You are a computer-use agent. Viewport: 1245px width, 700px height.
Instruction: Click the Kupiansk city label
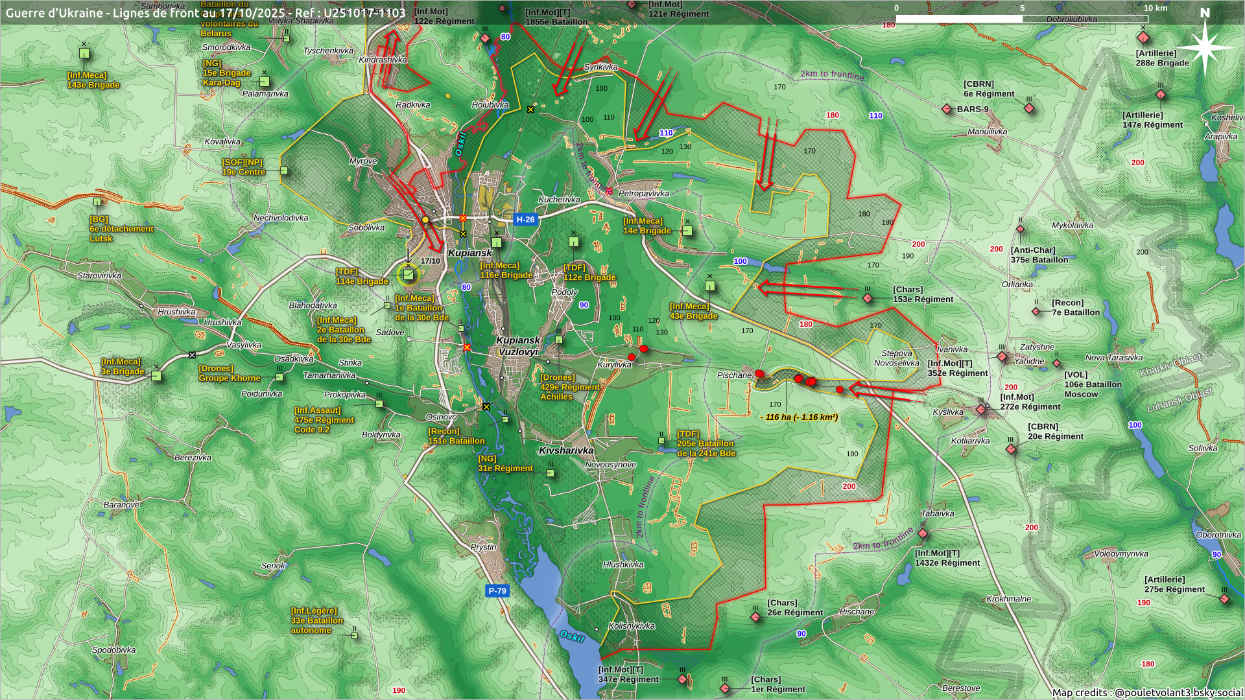[x=469, y=253]
